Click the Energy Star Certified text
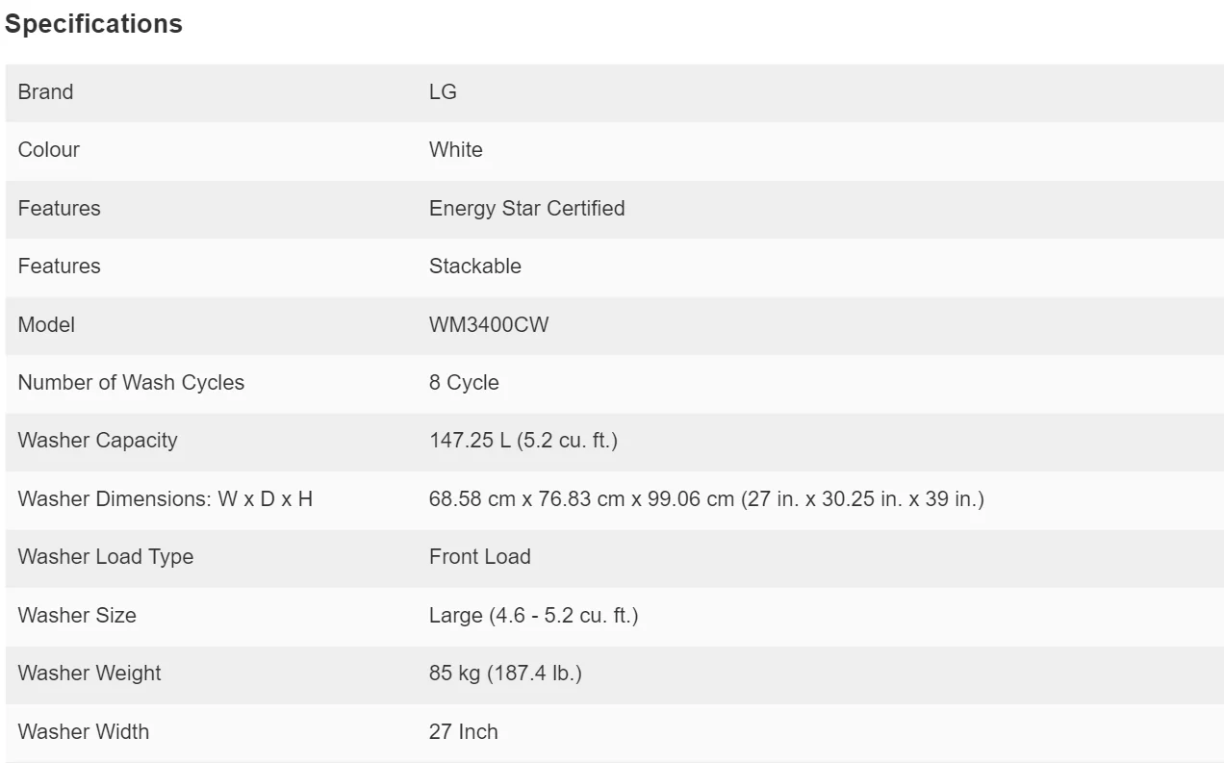The width and height of the screenshot is (1224, 763). point(526,209)
